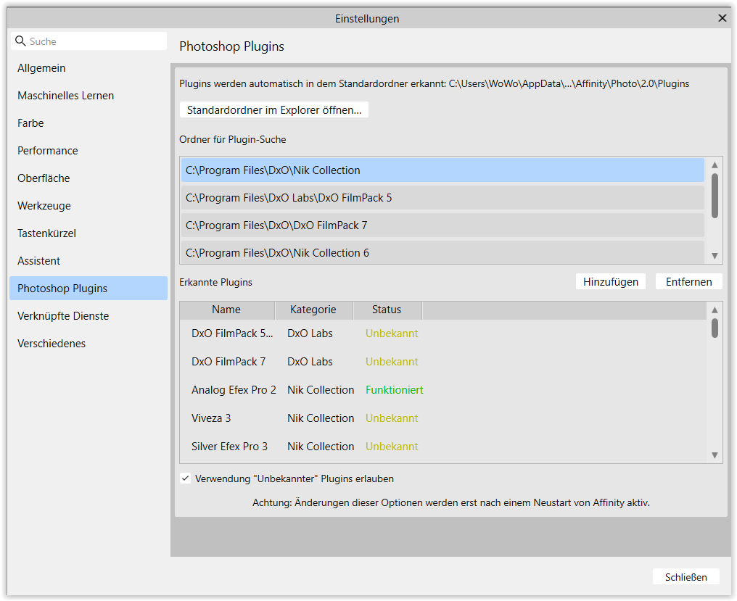Select Assistent in the sidebar

88,261
